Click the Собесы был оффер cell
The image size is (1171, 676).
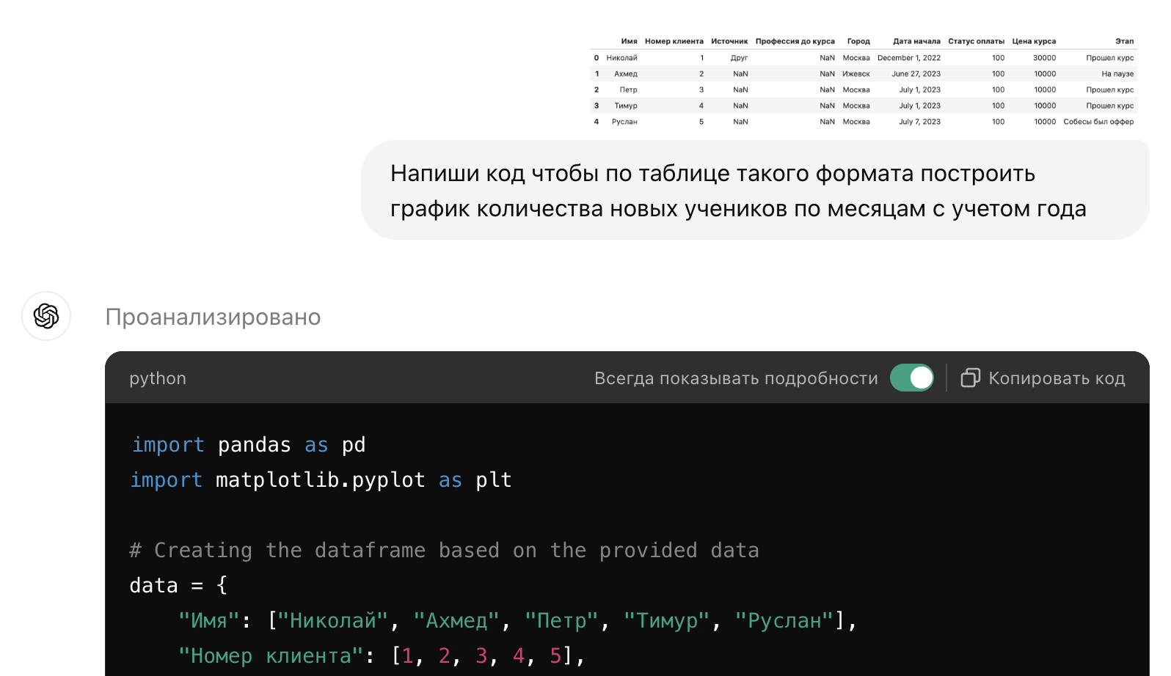pyautogui.click(x=1098, y=122)
